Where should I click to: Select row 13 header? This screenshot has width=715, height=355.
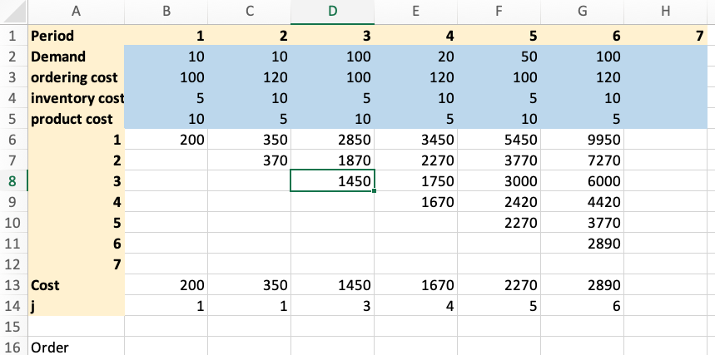[13, 285]
